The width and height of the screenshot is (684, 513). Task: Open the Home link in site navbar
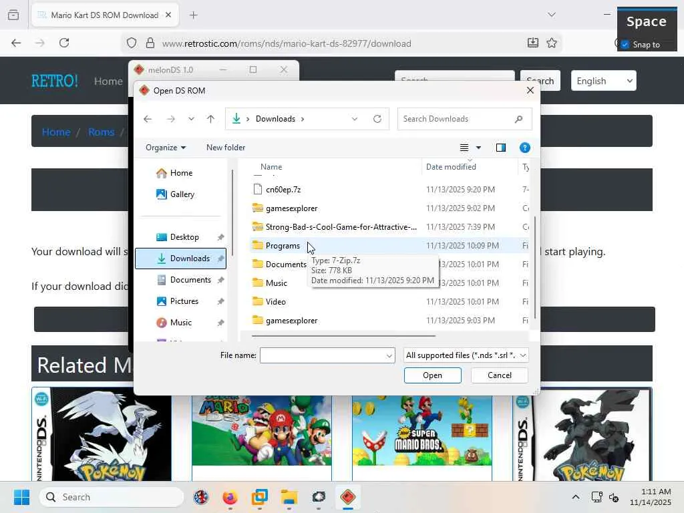[x=108, y=81]
